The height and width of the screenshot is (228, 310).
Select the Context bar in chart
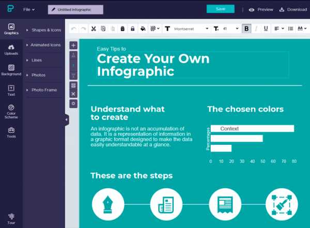(252, 129)
